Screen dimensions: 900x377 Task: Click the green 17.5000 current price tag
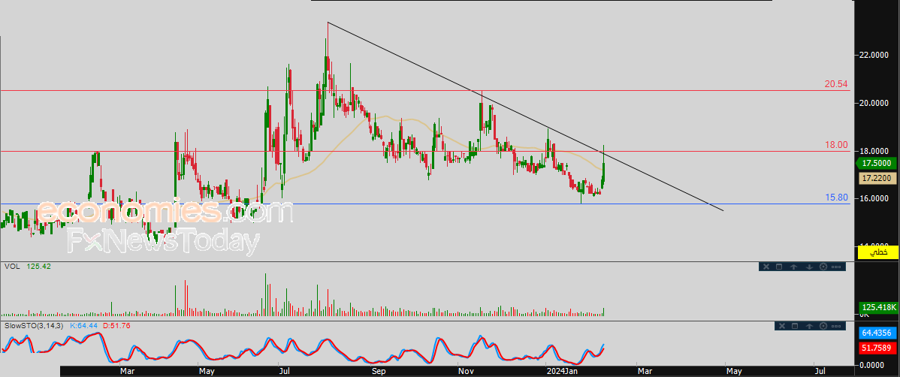click(877, 163)
